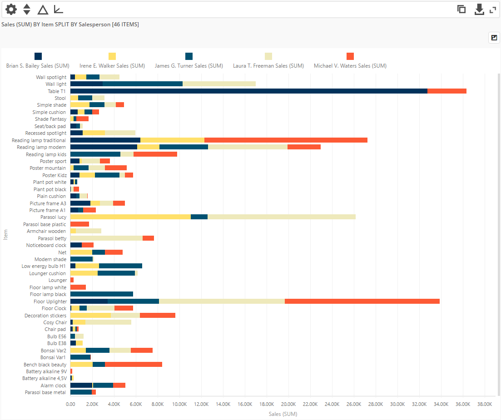
Task: Select the triangle delta icon in the toolbar
Action: coord(43,9)
